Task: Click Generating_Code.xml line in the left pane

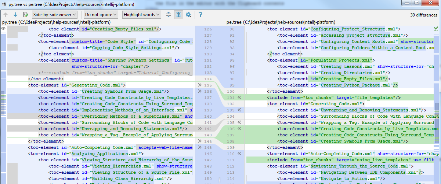Action: click(x=77, y=85)
